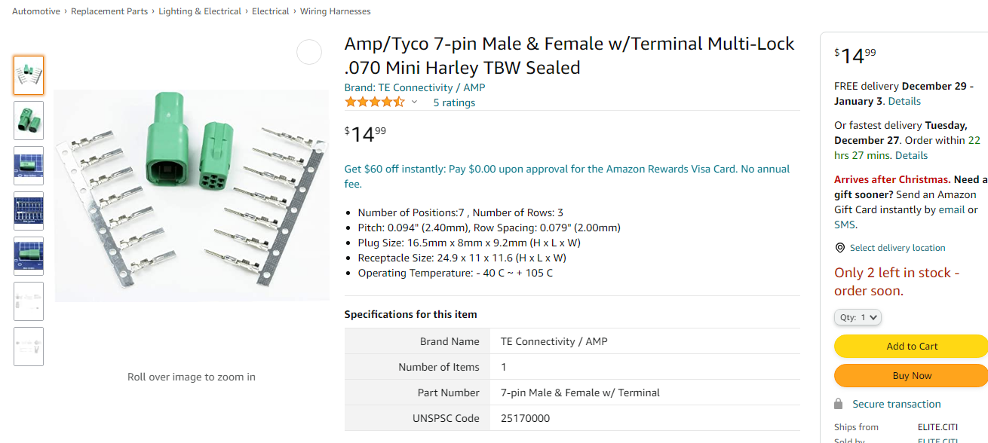Select the green connectors thumbnail
Viewport: 988px width, 443px height.
pos(28,120)
